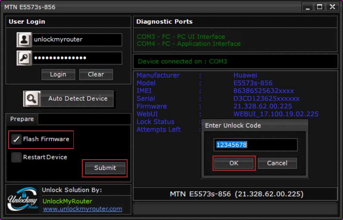Uncheck the Flash Firmware checkbox
This screenshot has width=343, height=220.
(16, 139)
